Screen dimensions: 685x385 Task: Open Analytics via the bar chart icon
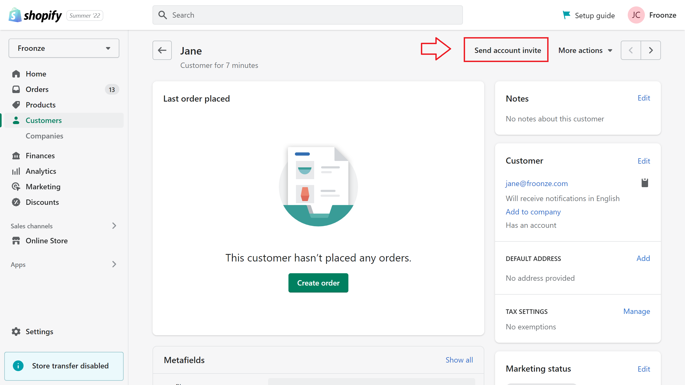(16, 171)
